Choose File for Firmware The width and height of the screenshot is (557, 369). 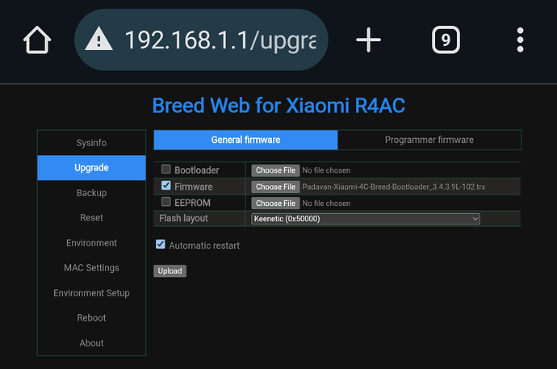[275, 187]
